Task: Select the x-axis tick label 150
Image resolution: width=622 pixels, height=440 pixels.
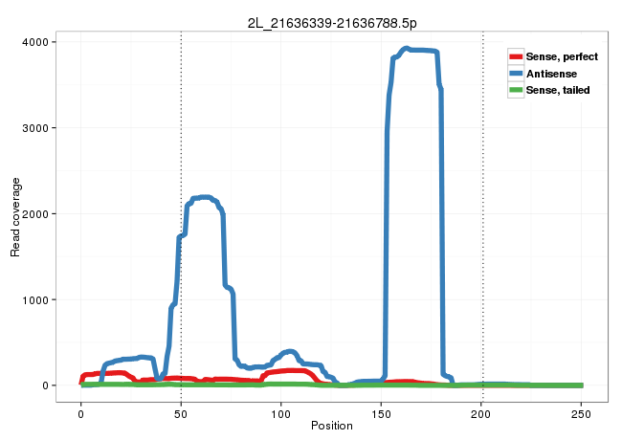Action: (382, 411)
